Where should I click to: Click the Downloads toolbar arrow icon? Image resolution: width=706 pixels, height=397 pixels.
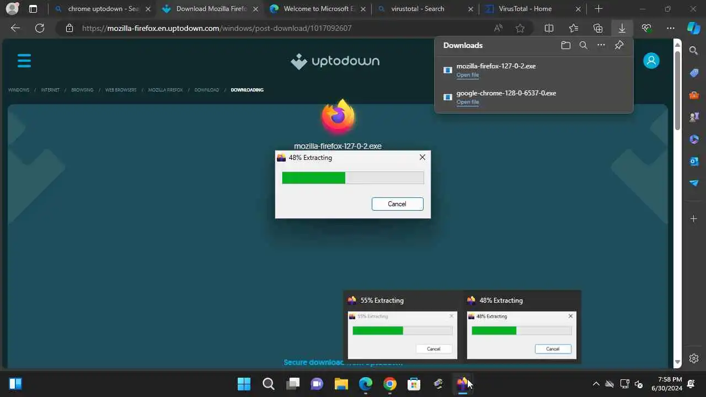(622, 28)
